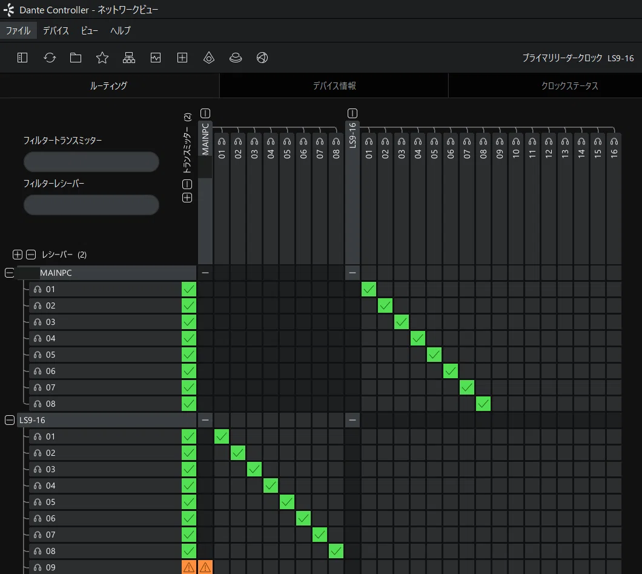The height and width of the screenshot is (574, 642).
Task: Open the chart monitor icon
Action: 156,58
